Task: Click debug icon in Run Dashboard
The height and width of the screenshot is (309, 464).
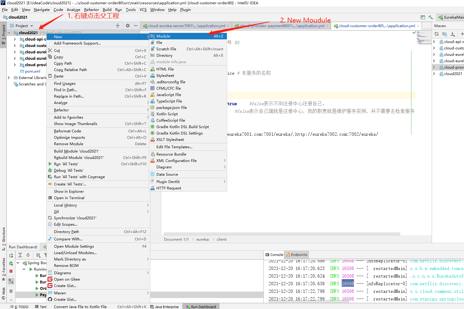Action: point(11,263)
